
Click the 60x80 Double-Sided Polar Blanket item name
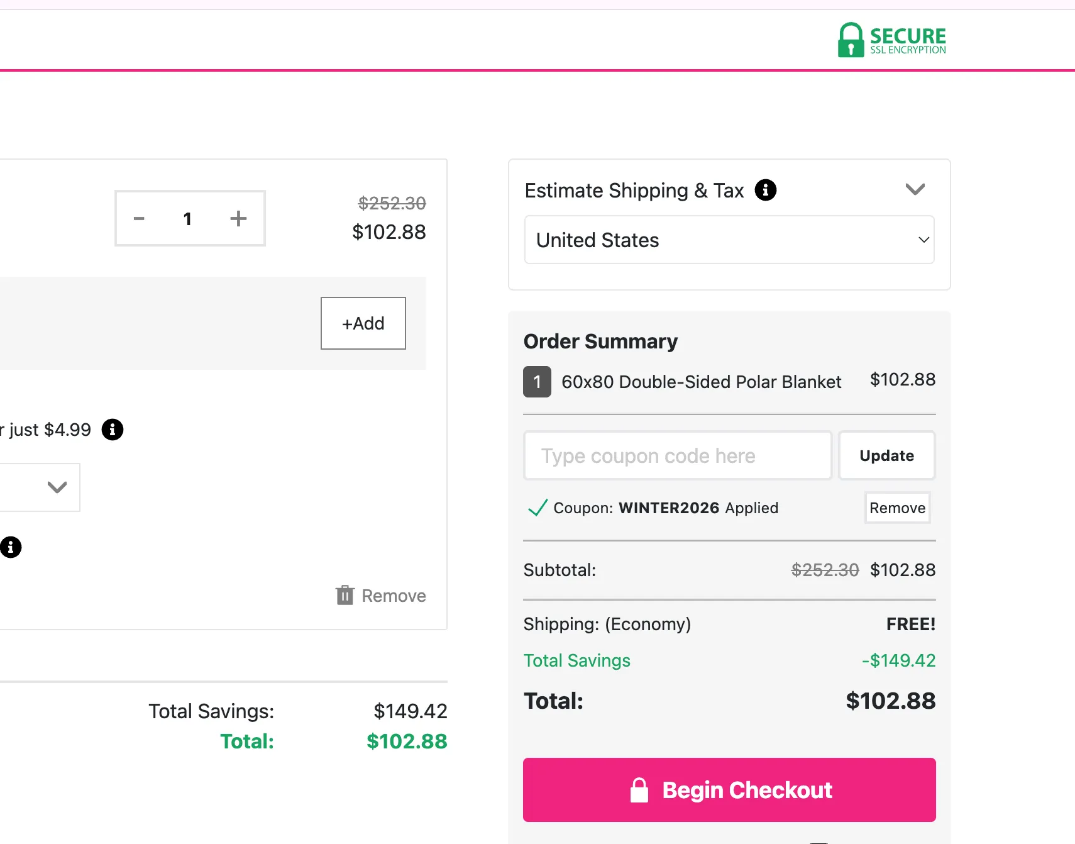pos(701,382)
